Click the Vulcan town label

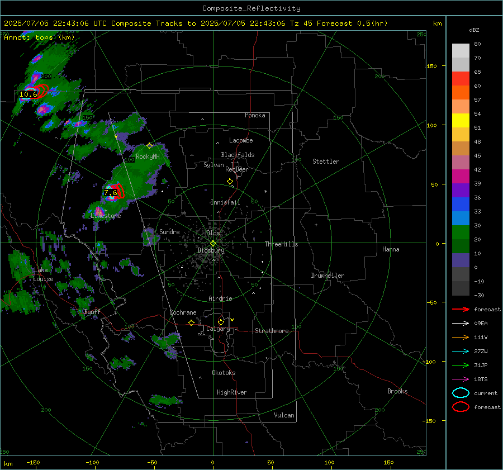[284, 415]
